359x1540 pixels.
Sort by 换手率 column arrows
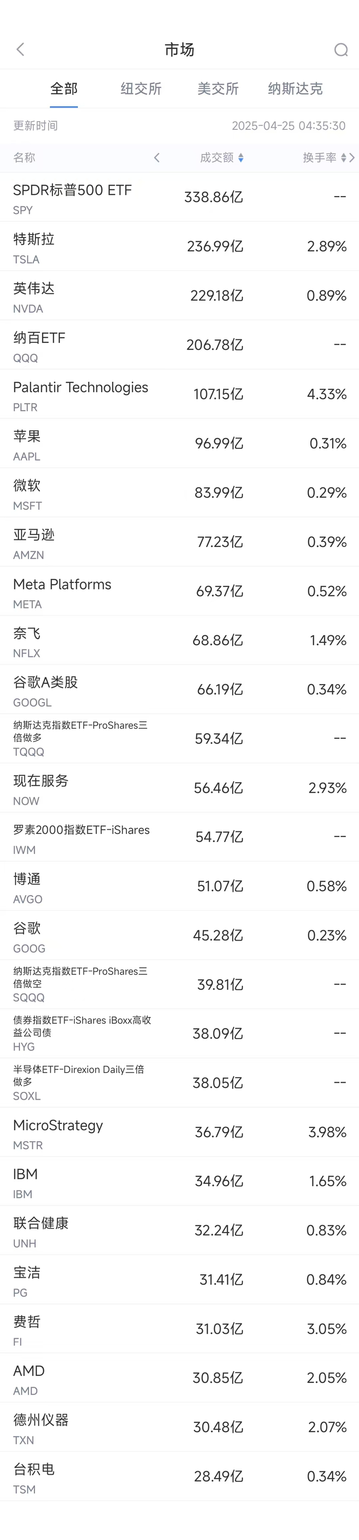343,158
